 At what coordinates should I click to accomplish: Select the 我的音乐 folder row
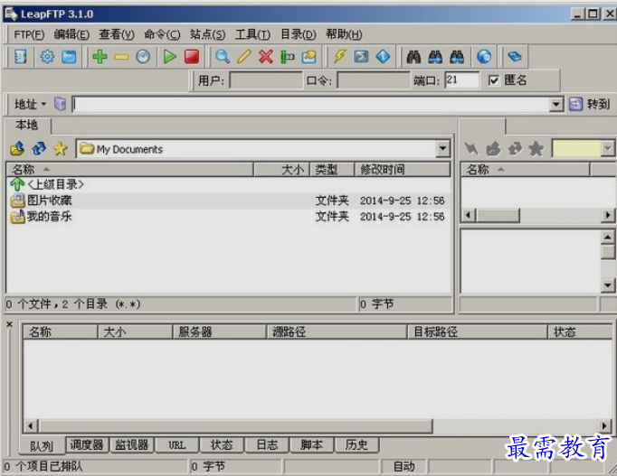(x=228, y=217)
